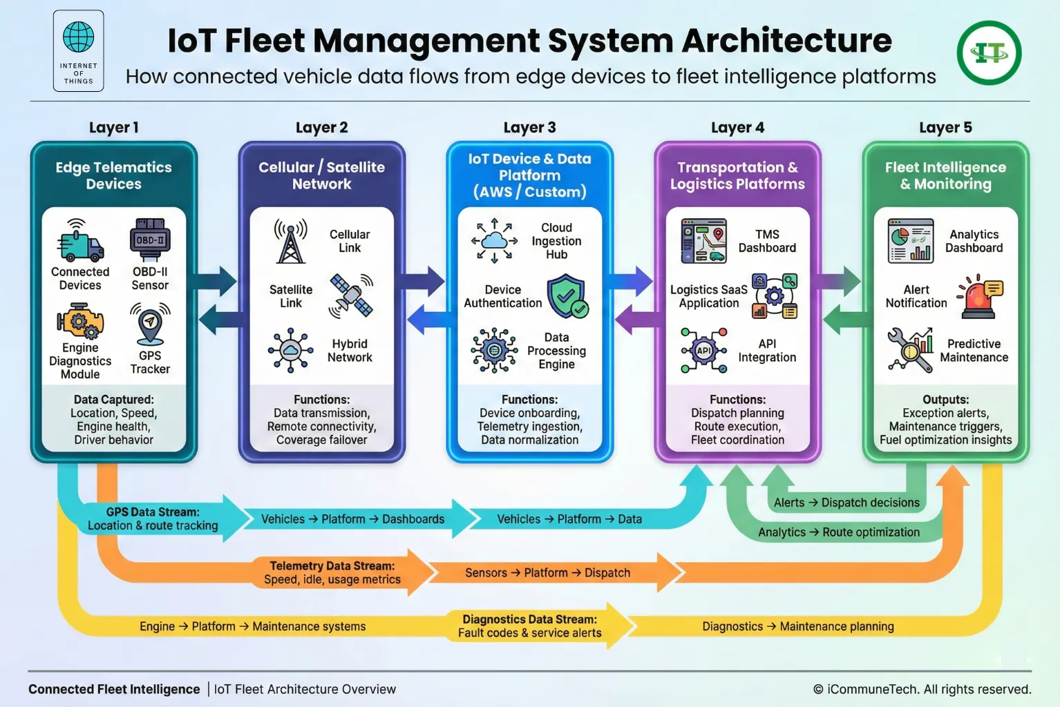The image size is (1060, 707).
Task: Click the Cloud Ingestion Hub cloud icon
Action: point(494,241)
